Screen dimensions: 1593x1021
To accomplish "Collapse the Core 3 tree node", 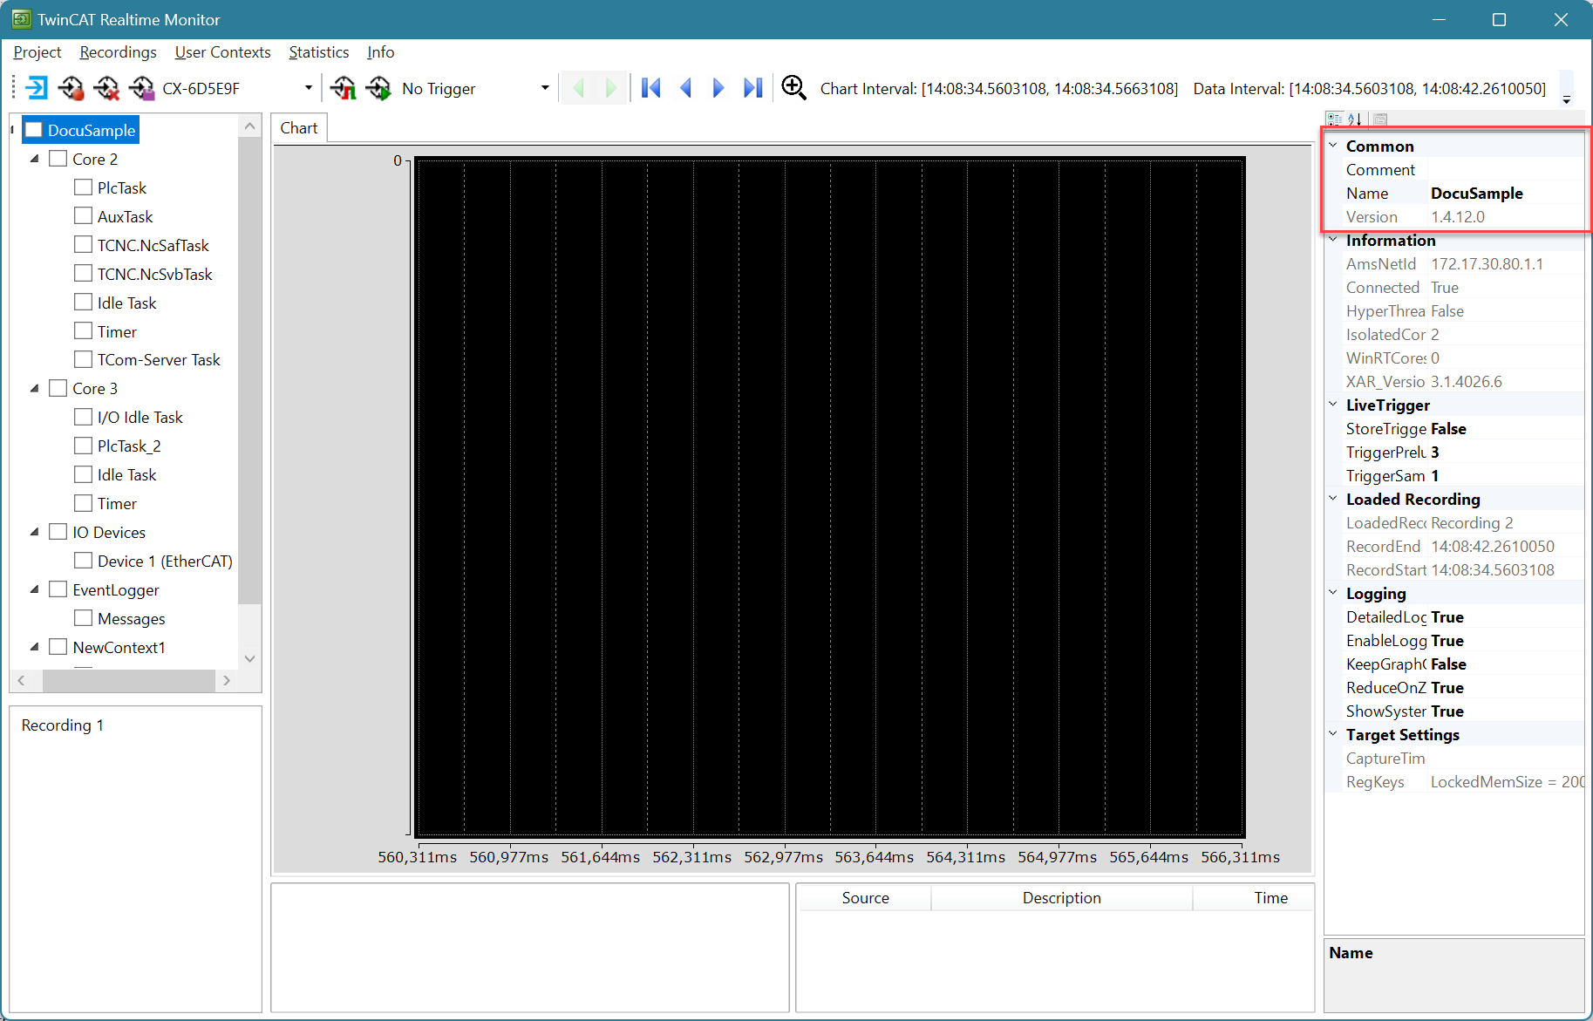I will [35, 388].
